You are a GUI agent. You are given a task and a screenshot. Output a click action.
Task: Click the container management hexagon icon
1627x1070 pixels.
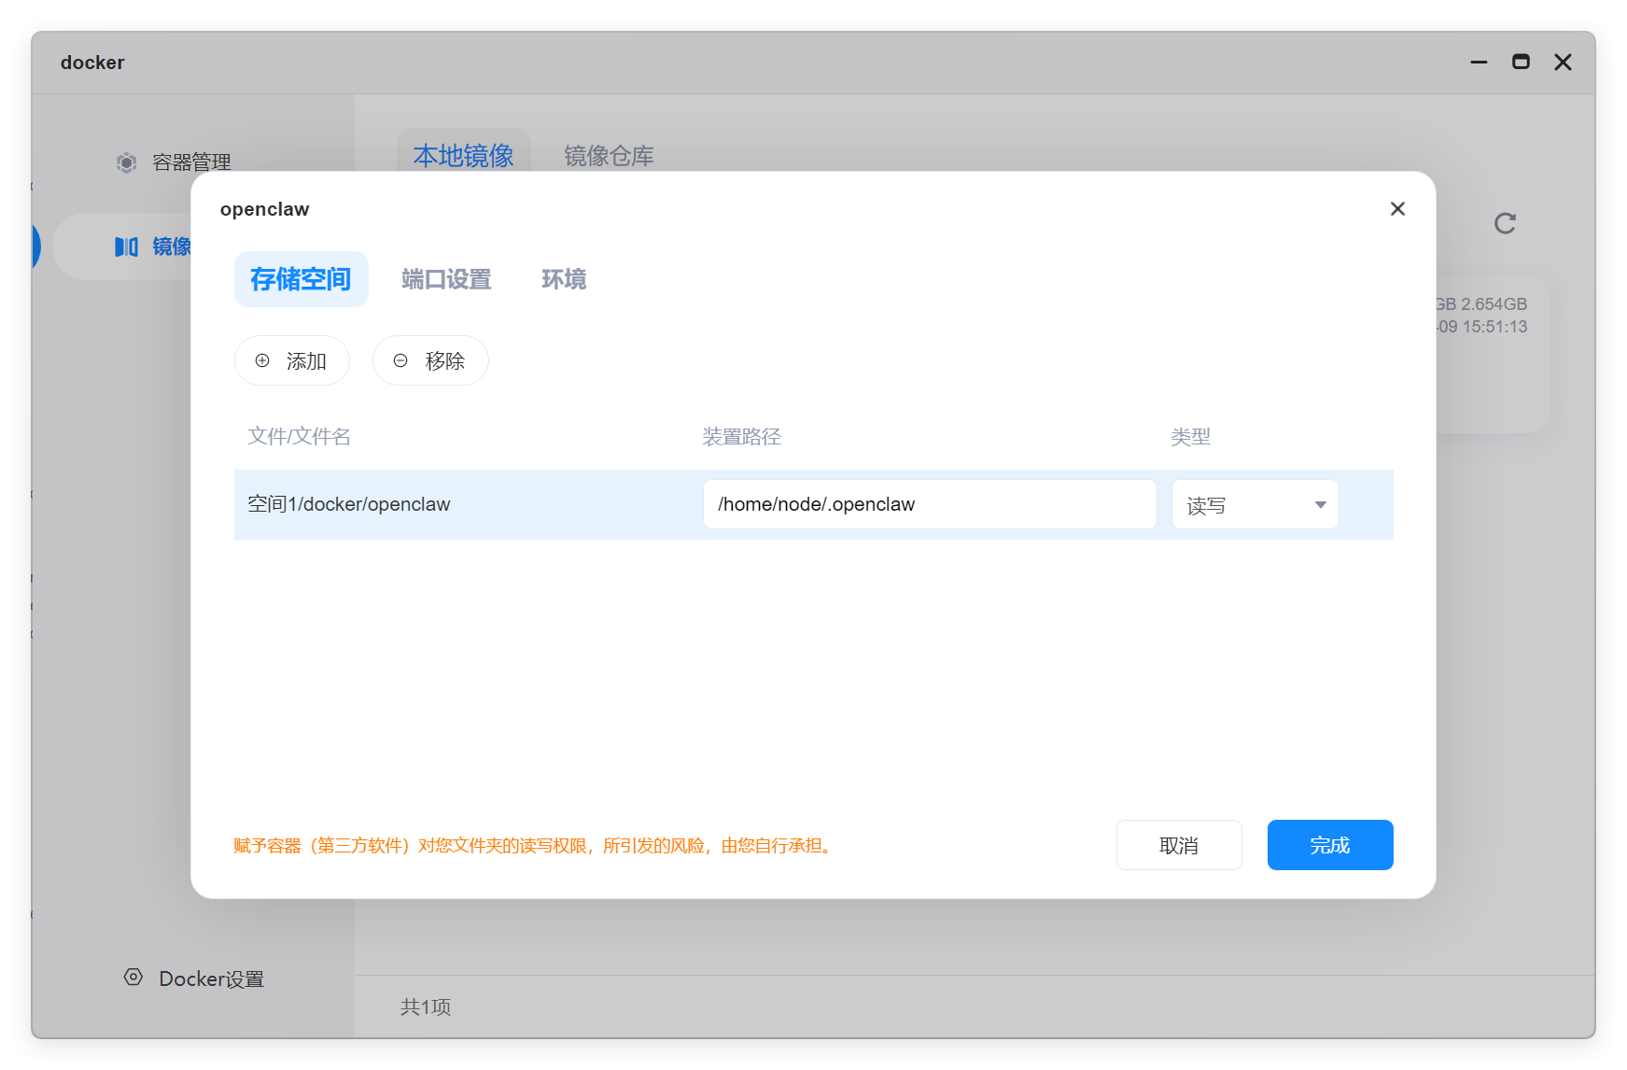(x=126, y=162)
